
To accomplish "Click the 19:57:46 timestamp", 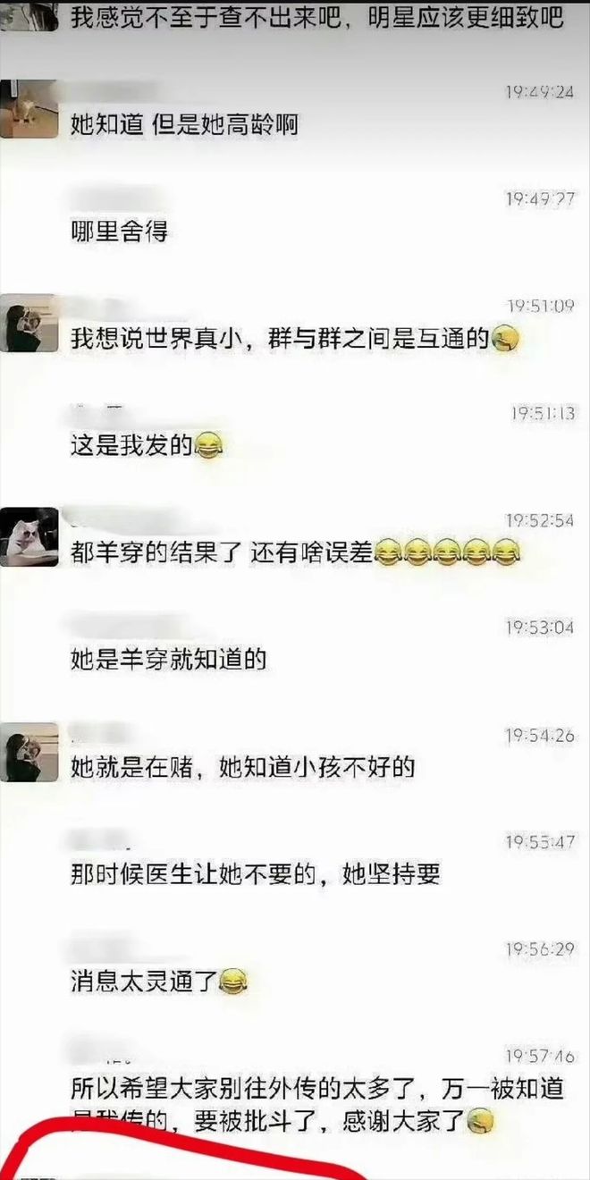I will coord(541,1057).
